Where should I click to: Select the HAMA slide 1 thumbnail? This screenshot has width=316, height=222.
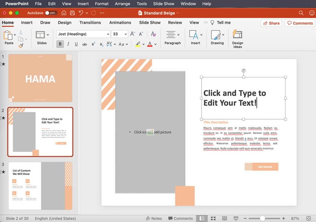(x=40, y=78)
